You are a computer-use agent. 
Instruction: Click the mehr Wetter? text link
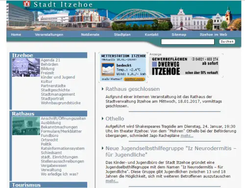[x=112, y=79]
